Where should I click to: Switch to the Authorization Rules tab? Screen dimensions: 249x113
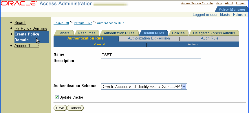[x=119, y=33]
